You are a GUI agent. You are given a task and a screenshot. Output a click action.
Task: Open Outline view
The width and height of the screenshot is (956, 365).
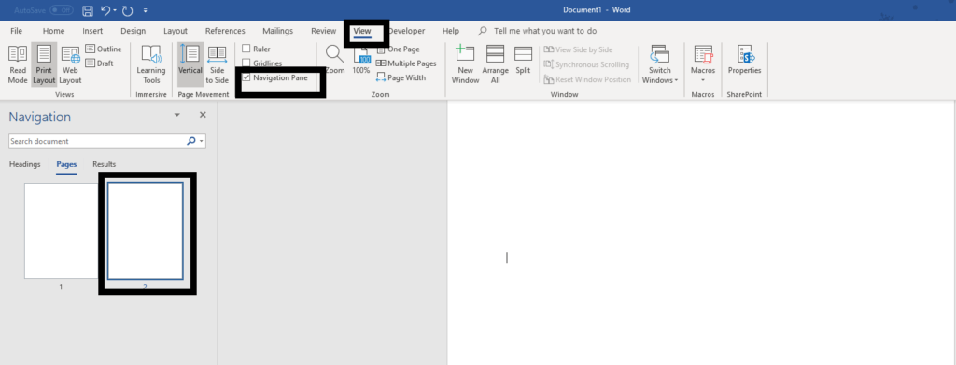point(104,49)
